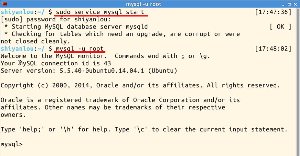Click the 'Server version: 5.5.40' line
The width and height of the screenshot is (300, 156).
click(x=89, y=71)
